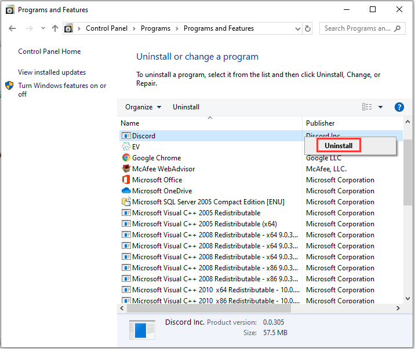Open Turn Windows features on or off
This screenshot has height=349, width=415.
tap(62, 90)
